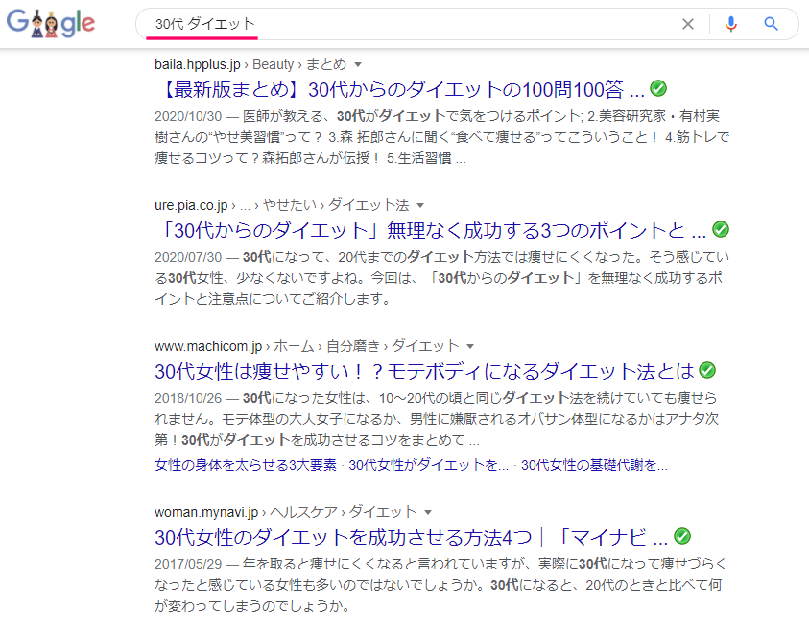Open dropdown arrow beside baila.hpplus.jp breadcrumb

pyautogui.click(x=358, y=65)
